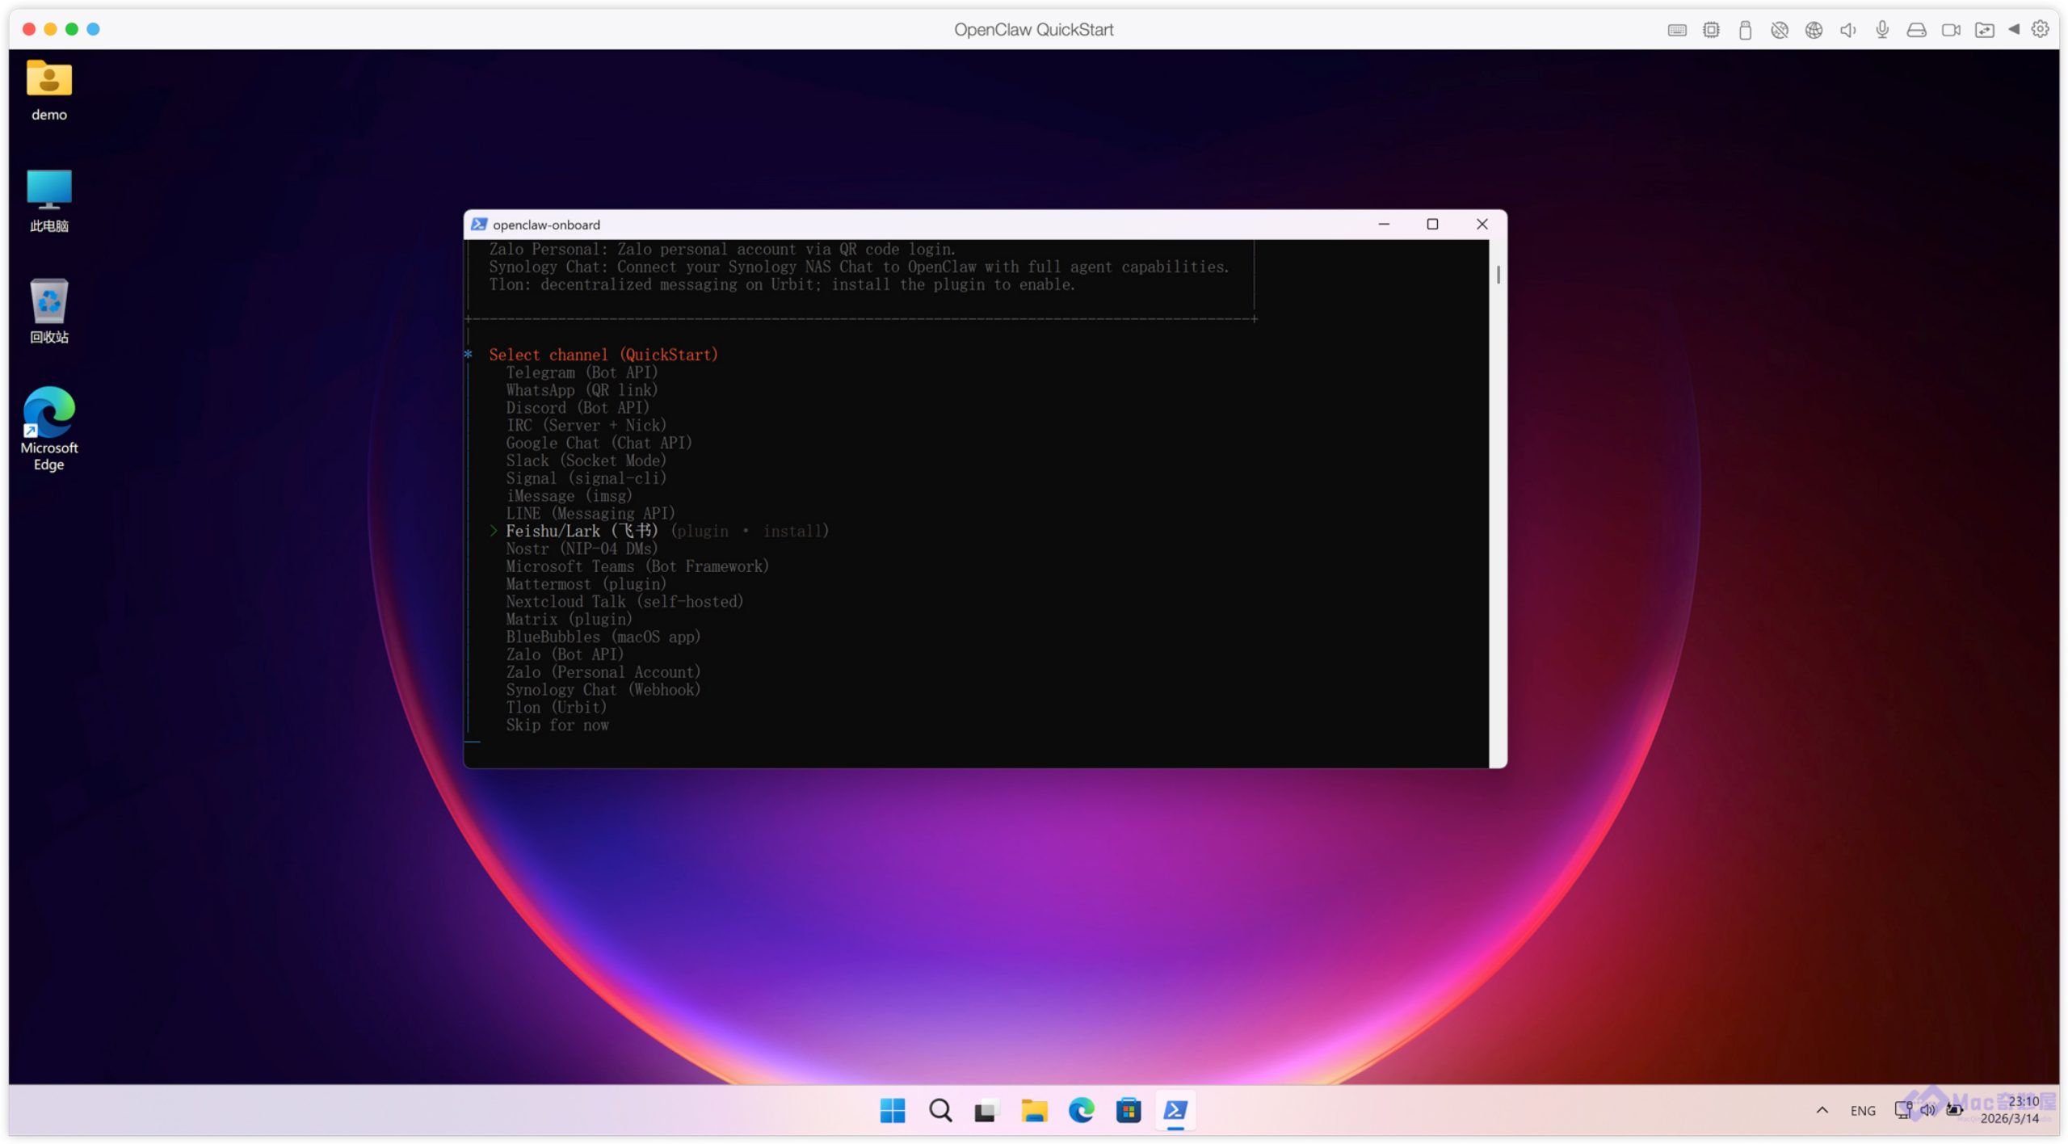Open the microphone icon in VM toolbar
The height and width of the screenshot is (1144, 2068).
[1881, 30]
